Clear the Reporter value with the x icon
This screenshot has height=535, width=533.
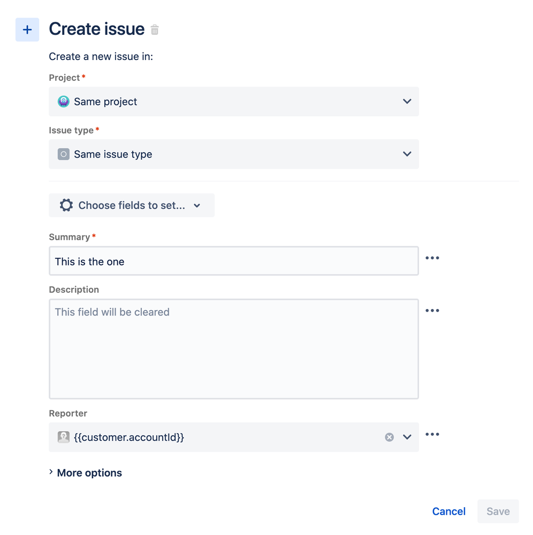(389, 437)
